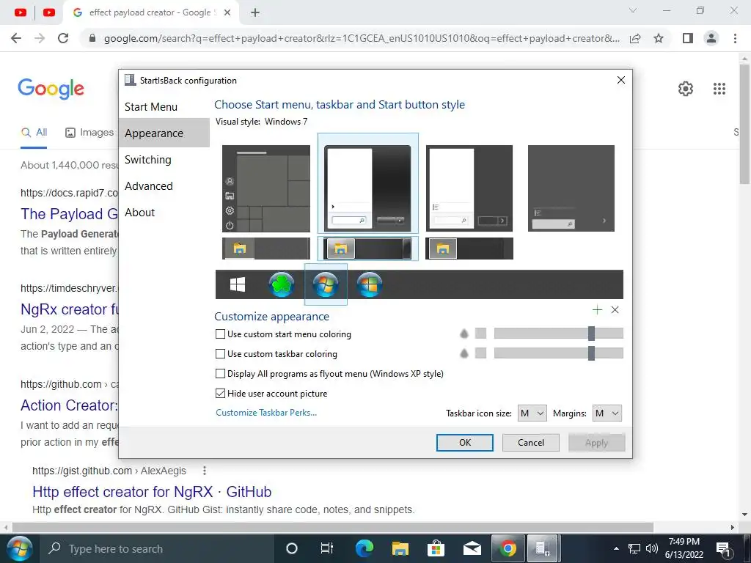Viewport: 751px width, 563px height.
Task: Choose the Windows 7 start orb
Action: click(x=326, y=284)
